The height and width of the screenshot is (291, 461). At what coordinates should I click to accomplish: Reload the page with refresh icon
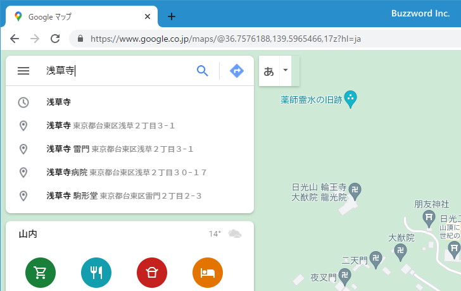coord(55,39)
